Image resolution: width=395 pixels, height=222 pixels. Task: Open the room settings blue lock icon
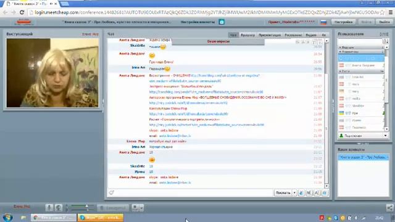[x=222, y=22]
